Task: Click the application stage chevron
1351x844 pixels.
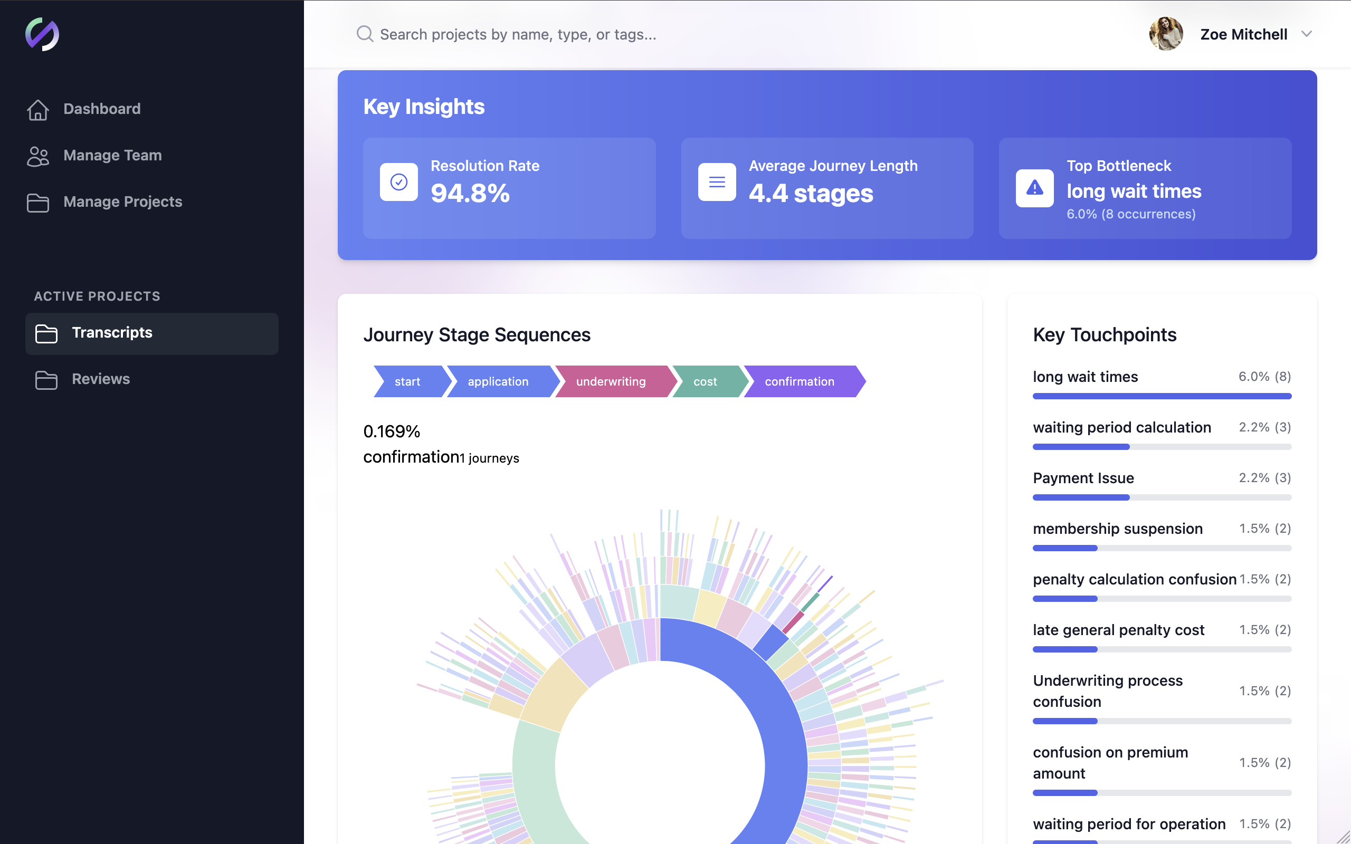Action: [498, 382]
